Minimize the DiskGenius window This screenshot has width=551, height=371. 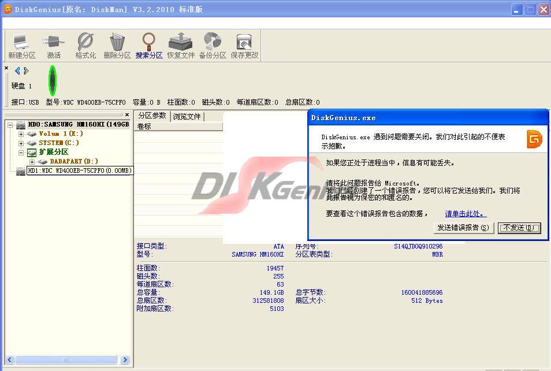pyautogui.click(x=516, y=10)
